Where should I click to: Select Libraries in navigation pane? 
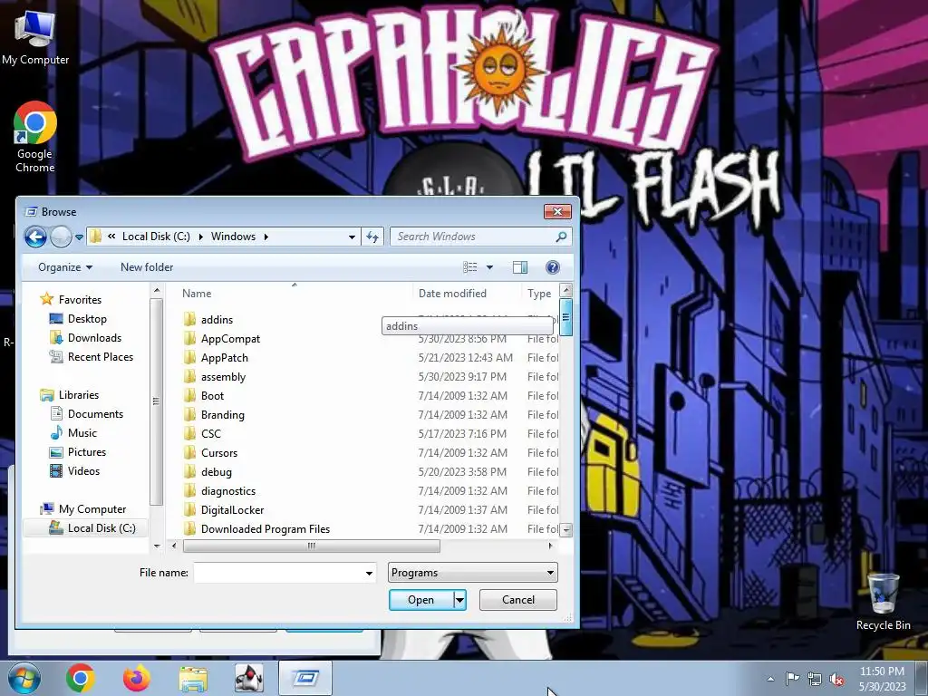pyautogui.click(x=79, y=395)
